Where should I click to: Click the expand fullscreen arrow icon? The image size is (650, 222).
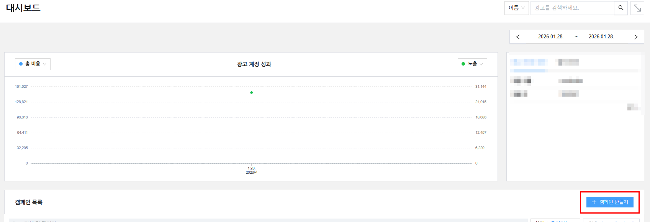point(637,8)
